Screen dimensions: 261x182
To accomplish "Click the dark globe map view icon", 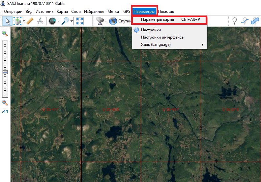I will point(52,21).
